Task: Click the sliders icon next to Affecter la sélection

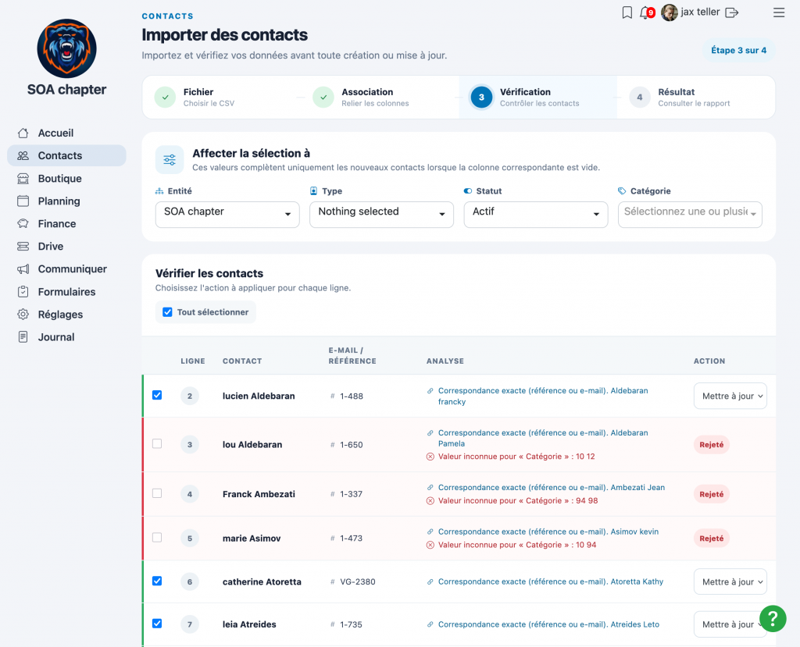Action: pyautogui.click(x=170, y=159)
